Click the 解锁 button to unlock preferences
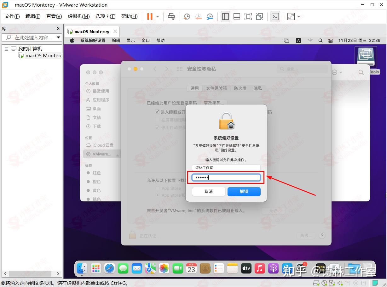 point(244,191)
